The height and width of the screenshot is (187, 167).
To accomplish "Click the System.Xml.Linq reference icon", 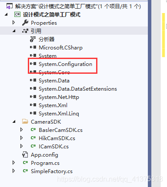I will click(33, 113).
